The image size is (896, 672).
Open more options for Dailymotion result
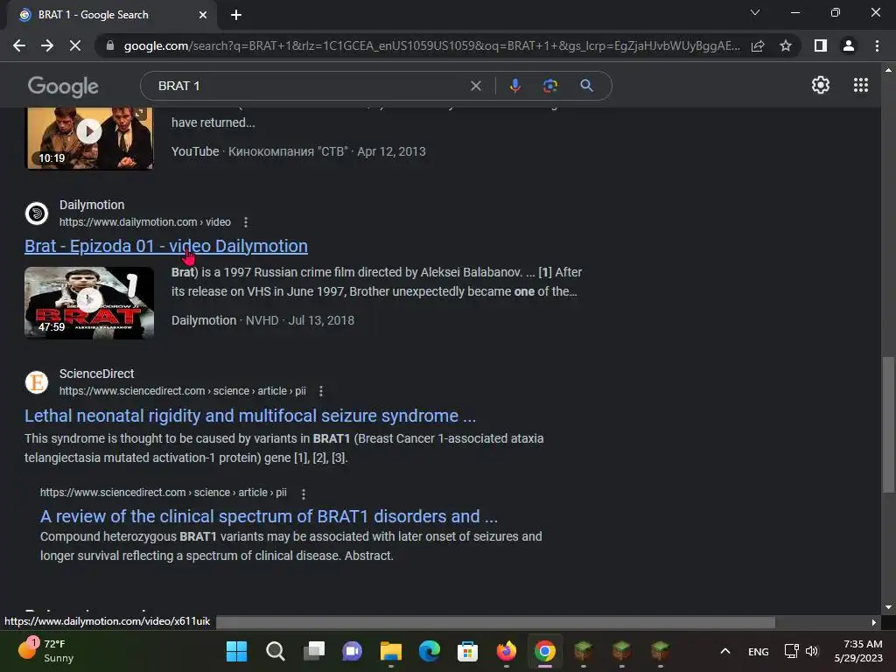coord(246,221)
